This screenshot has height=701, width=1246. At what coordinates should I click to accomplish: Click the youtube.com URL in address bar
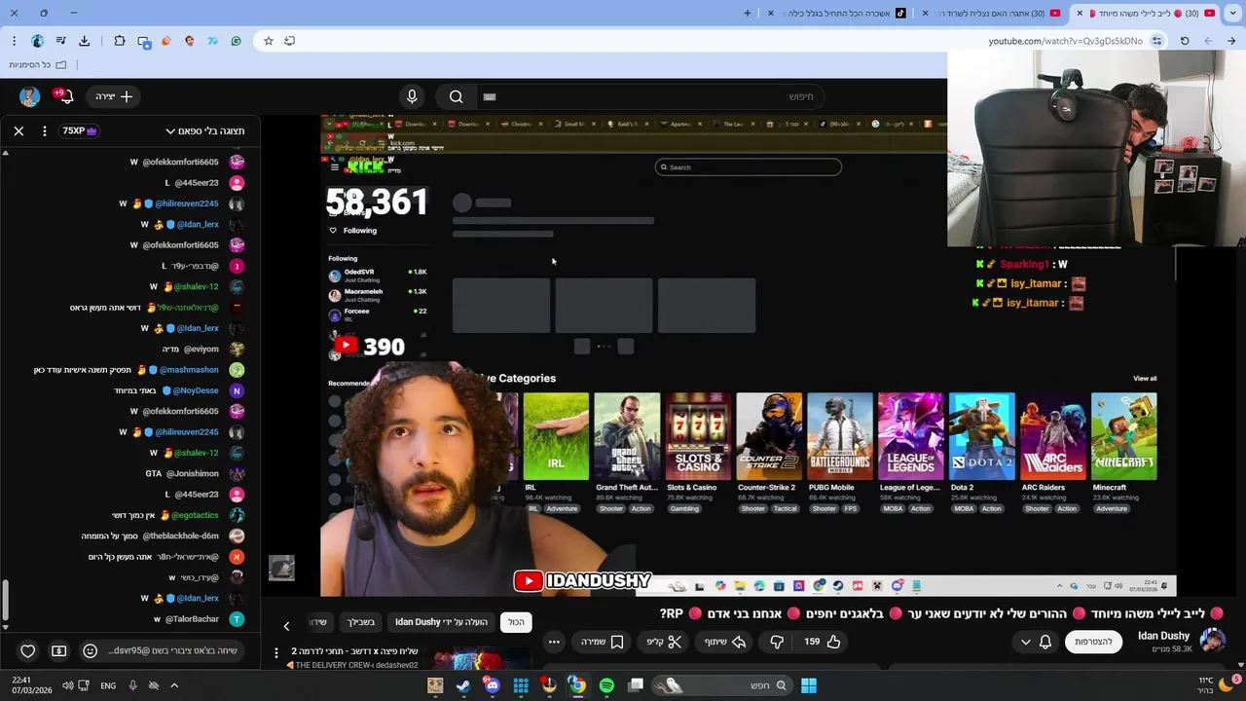pos(1065,41)
